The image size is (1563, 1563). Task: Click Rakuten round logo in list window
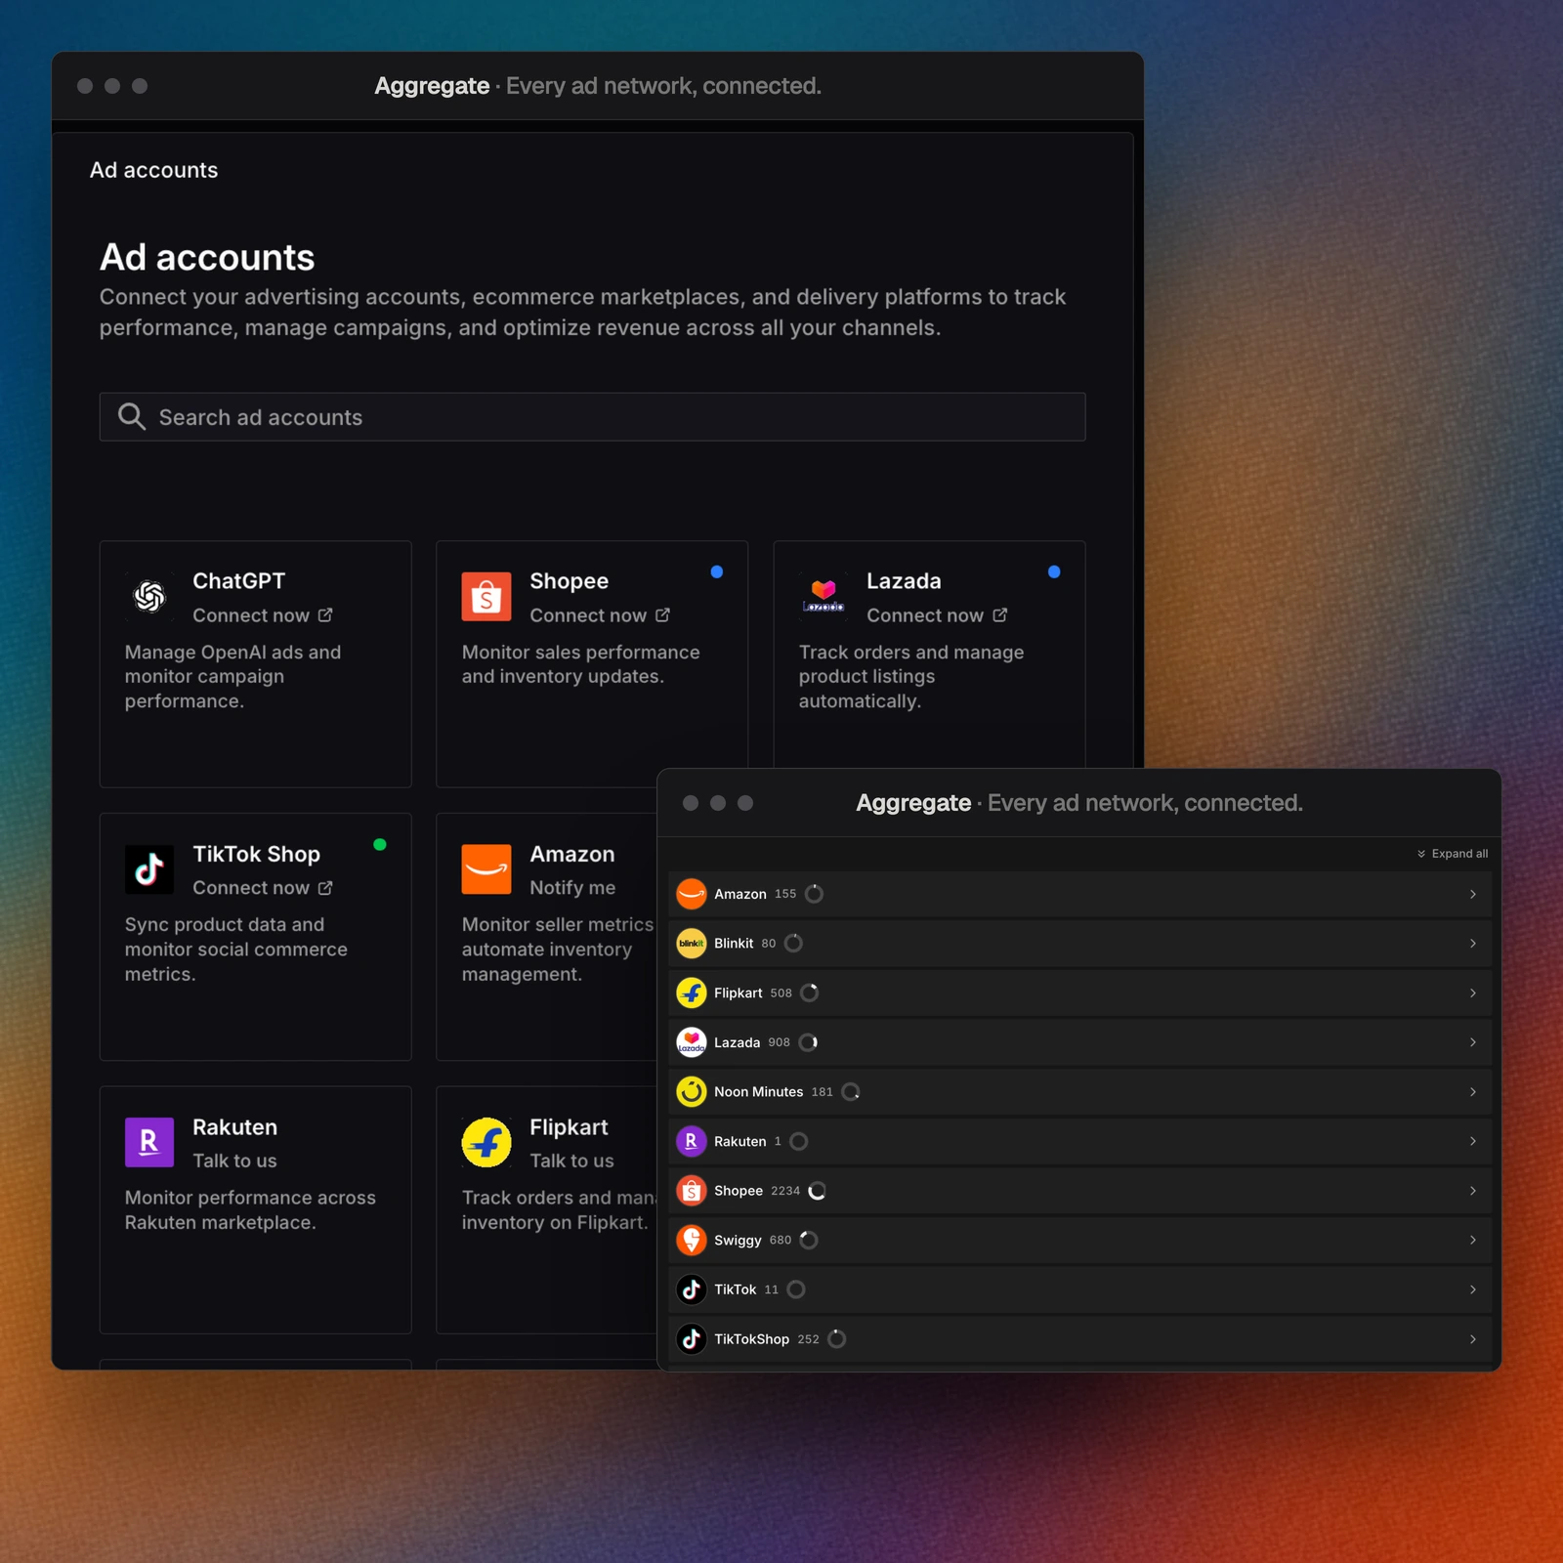(692, 1141)
